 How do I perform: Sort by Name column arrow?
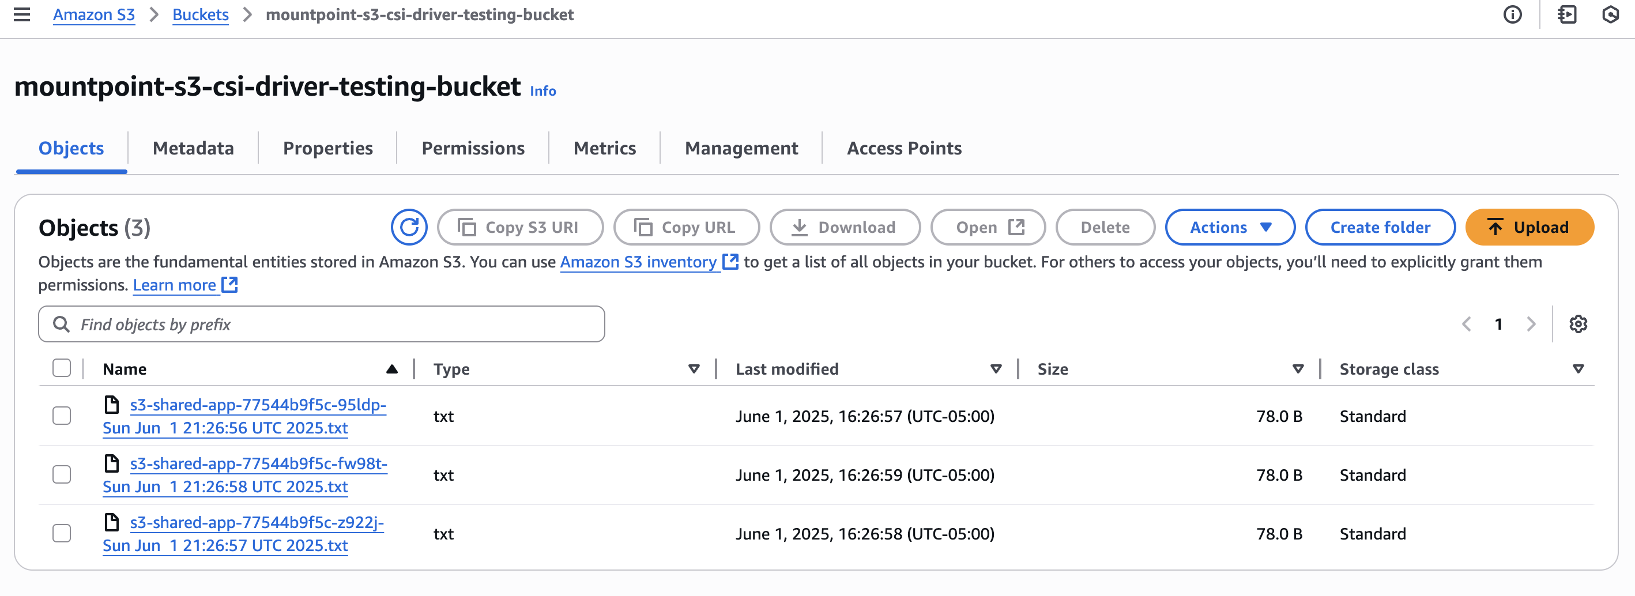[391, 369]
